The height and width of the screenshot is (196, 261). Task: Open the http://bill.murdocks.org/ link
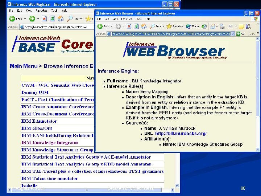181,134
